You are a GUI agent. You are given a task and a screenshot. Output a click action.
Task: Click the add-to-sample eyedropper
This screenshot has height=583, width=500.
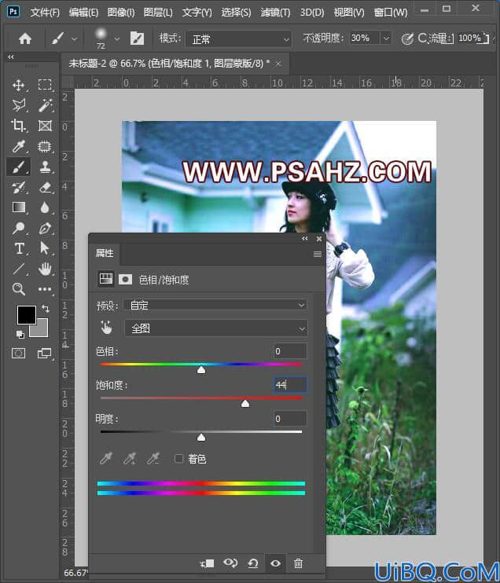point(130,459)
